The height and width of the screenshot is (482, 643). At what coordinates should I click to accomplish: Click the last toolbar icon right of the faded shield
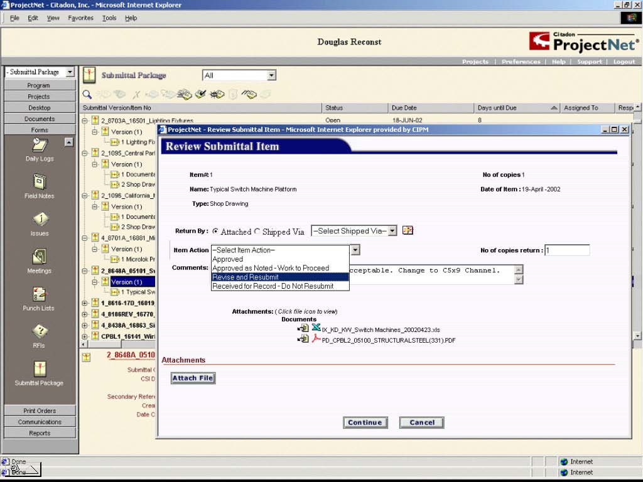(266, 95)
